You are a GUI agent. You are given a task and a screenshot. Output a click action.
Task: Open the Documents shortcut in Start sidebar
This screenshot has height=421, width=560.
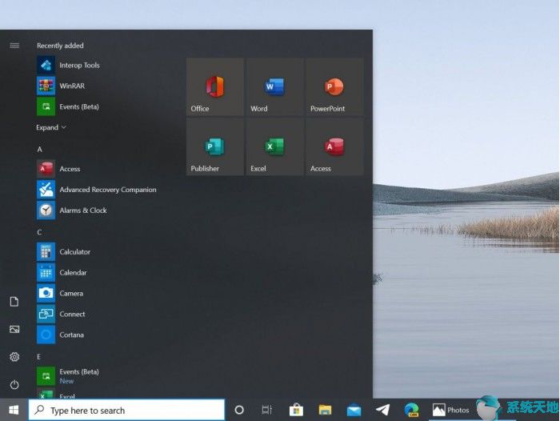[x=14, y=302]
